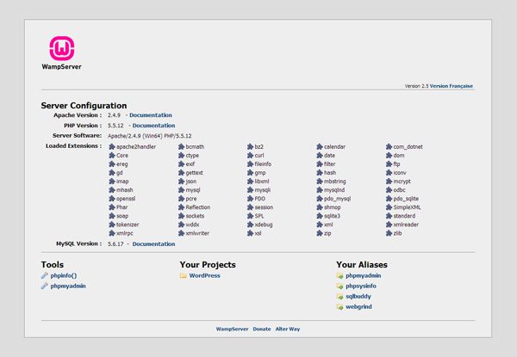
Task: Click the puzzle icon beside openssl
Action: click(x=112, y=199)
